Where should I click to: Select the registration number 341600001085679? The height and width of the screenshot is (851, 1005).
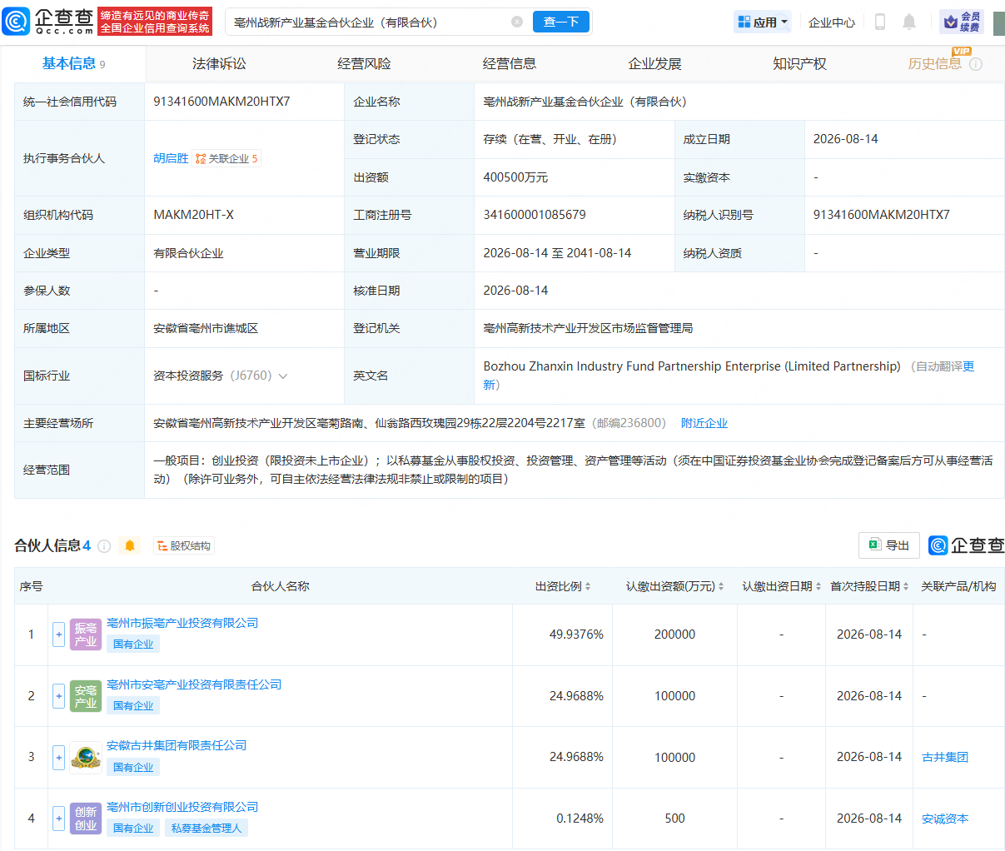click(535, 215)
